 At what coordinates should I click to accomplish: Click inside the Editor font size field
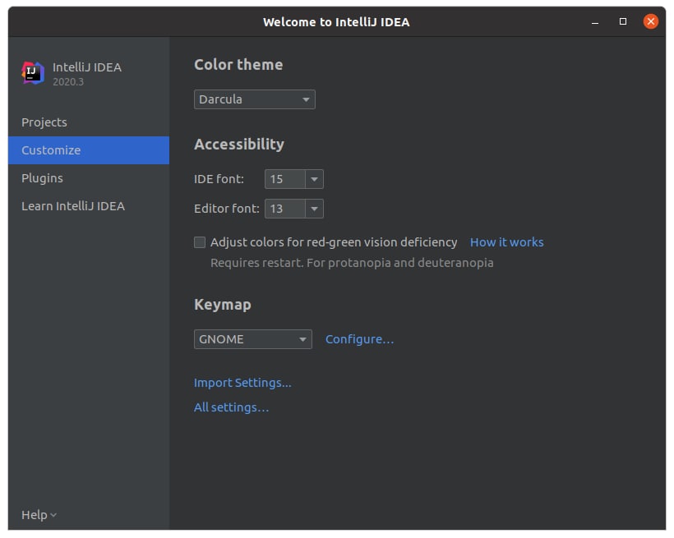285,209
